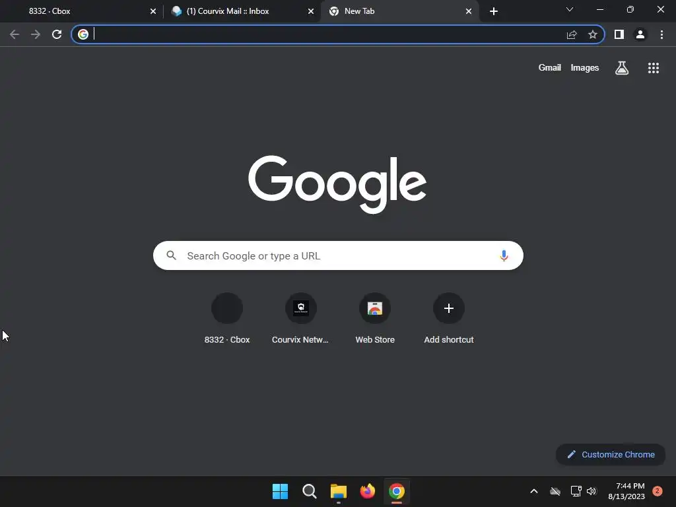Open the notifications badge showing 2
The image size is (676, 507).
[658, 491]
